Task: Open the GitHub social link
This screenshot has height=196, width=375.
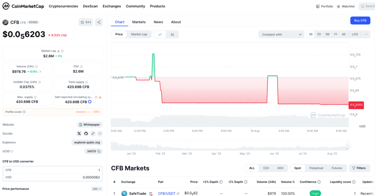Action: (x=86, y=134)
